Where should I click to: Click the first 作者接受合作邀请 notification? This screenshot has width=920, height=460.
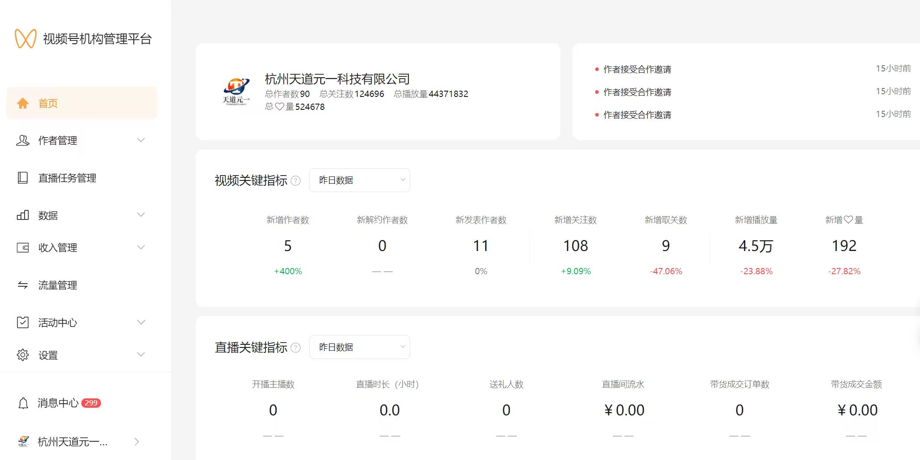(637, 69)
